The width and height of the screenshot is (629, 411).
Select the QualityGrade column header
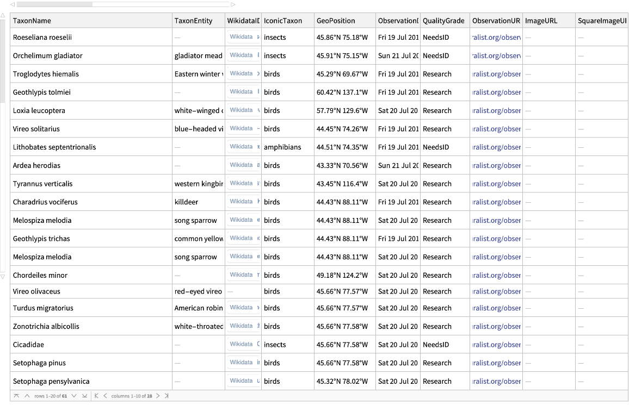pos(444,21)
